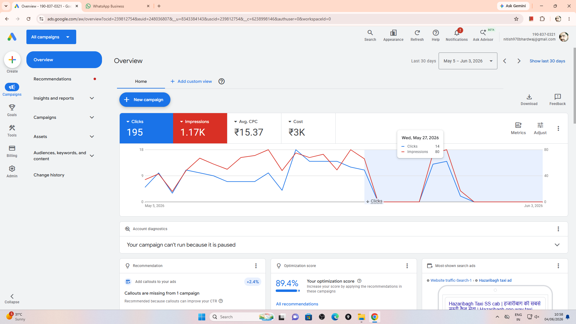Open All recommendations link

coord(297,304)
